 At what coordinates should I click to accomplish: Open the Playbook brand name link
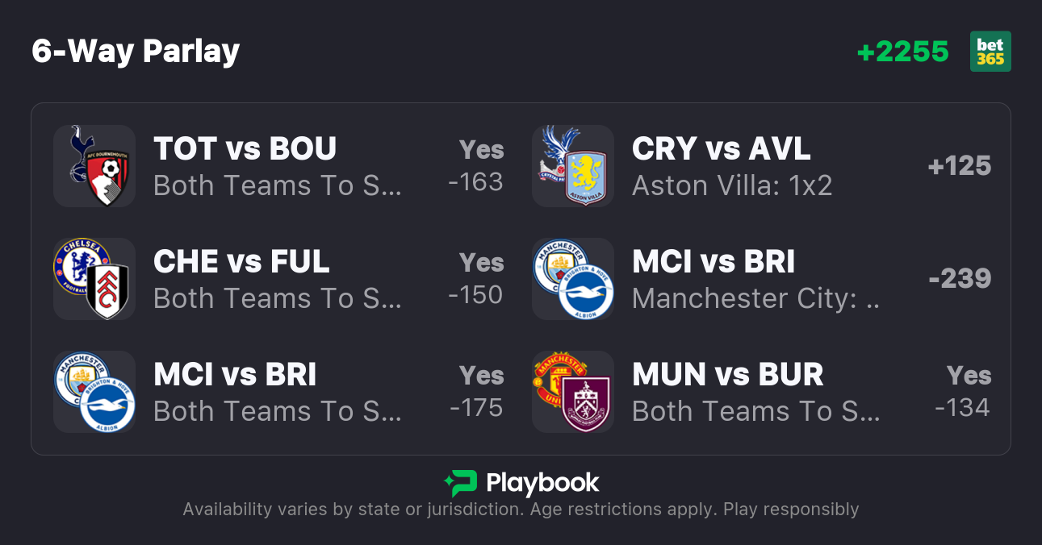click(542, 483)
